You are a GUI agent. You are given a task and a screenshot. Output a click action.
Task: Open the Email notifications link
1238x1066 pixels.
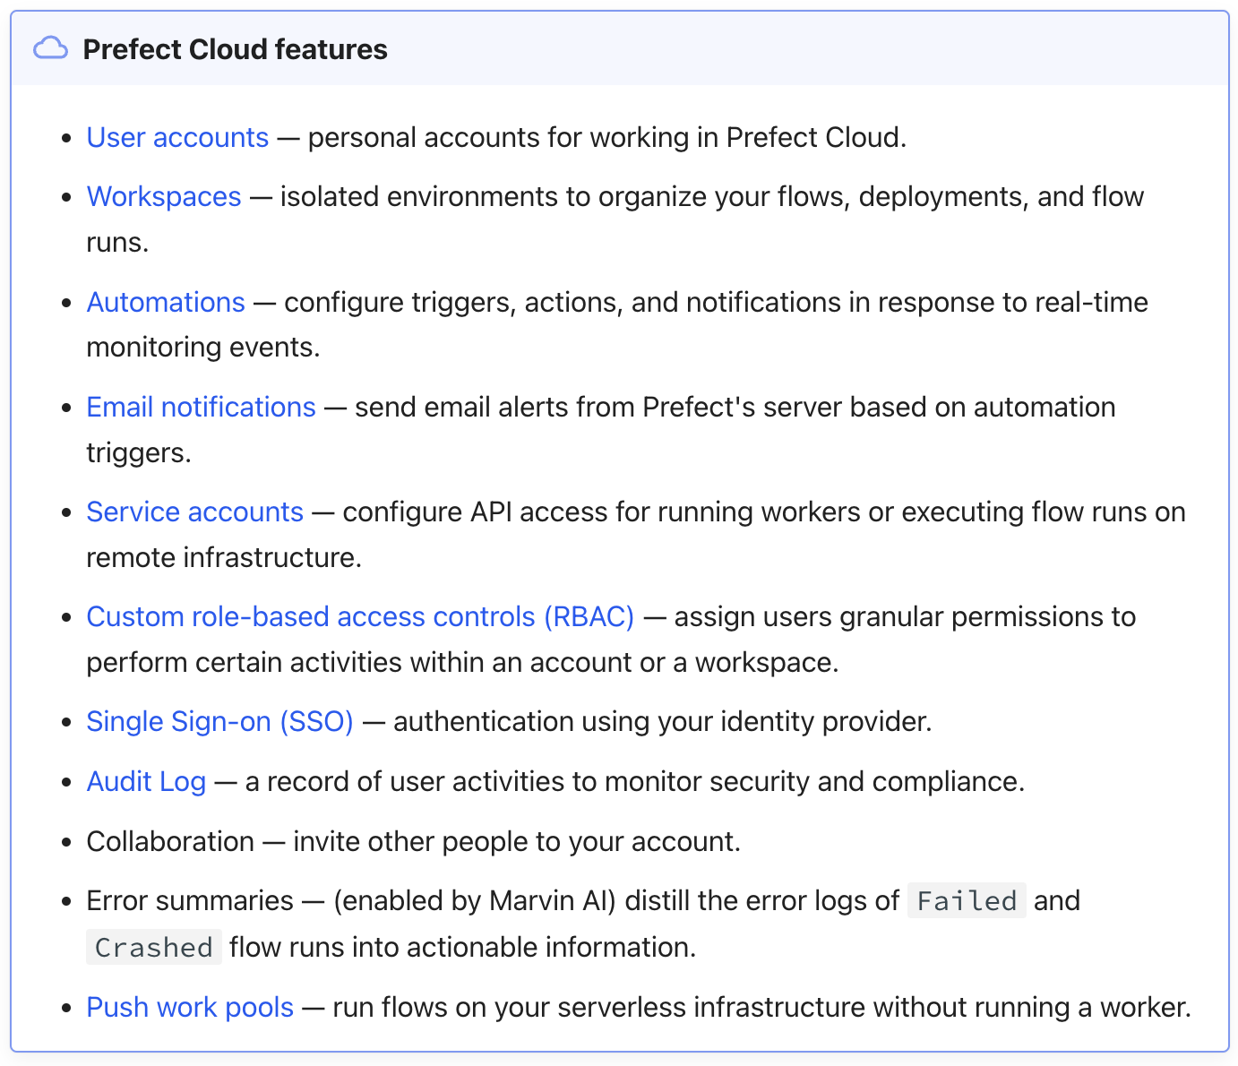[x=200, y=407]
